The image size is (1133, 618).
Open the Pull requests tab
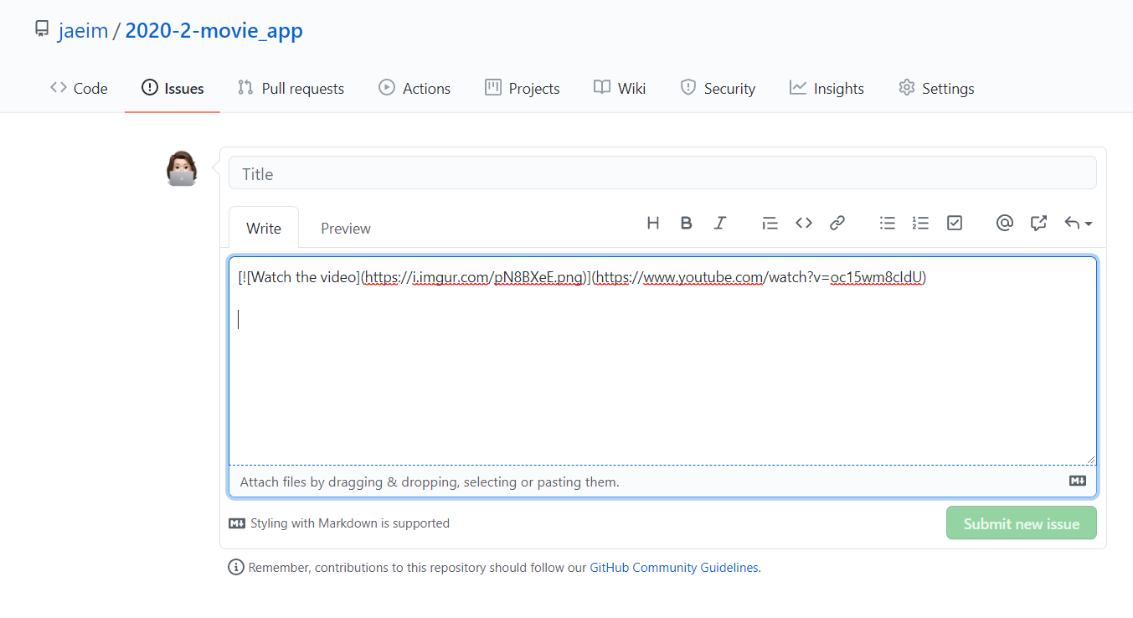point(291,88)
